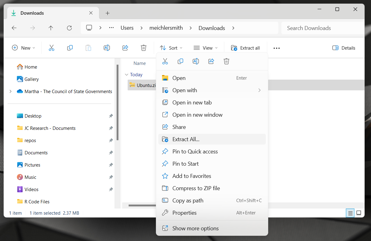Screen dimensions: 371x241
Task: Click the Cut icon in the context menu
Action: [x=165, y=61]
